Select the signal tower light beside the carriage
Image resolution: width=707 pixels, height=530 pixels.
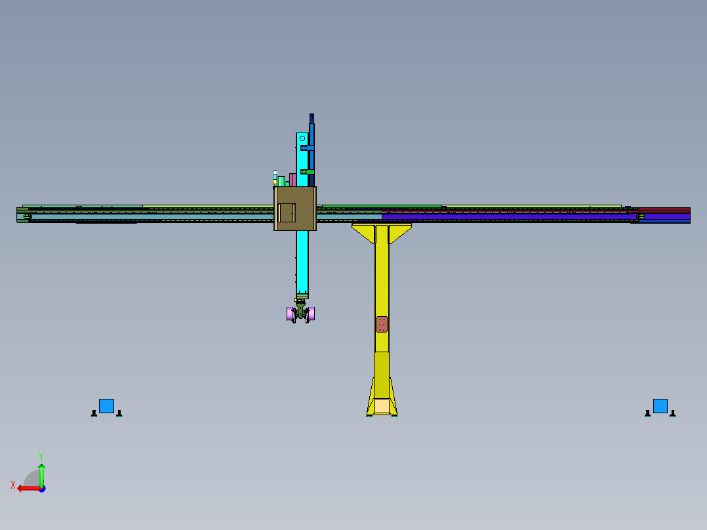tap(275, 178)
